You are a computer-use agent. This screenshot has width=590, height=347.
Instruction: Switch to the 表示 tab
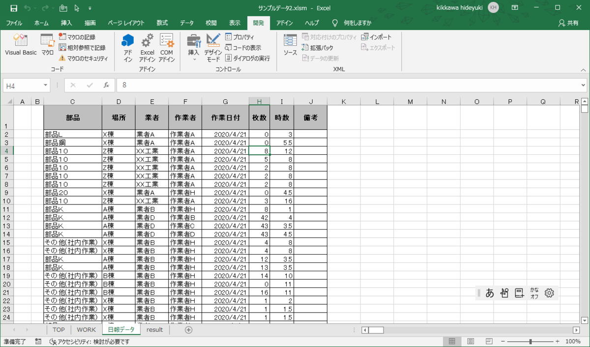coord(235,23)
